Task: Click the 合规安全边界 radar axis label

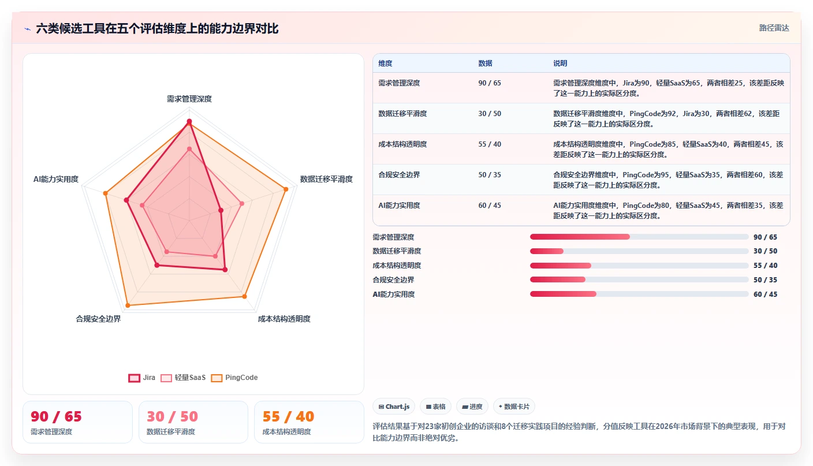Action: [x=99, y=319]
